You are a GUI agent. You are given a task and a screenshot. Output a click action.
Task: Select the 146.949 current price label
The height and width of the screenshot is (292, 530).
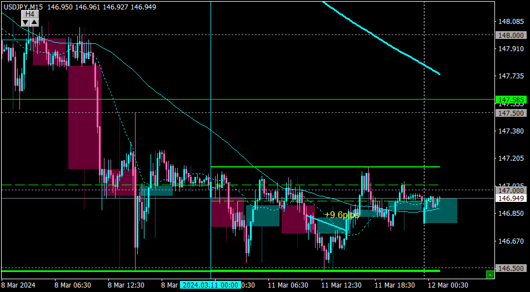511,198
